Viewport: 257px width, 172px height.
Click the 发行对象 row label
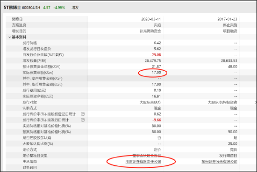(x=29, y=102)
